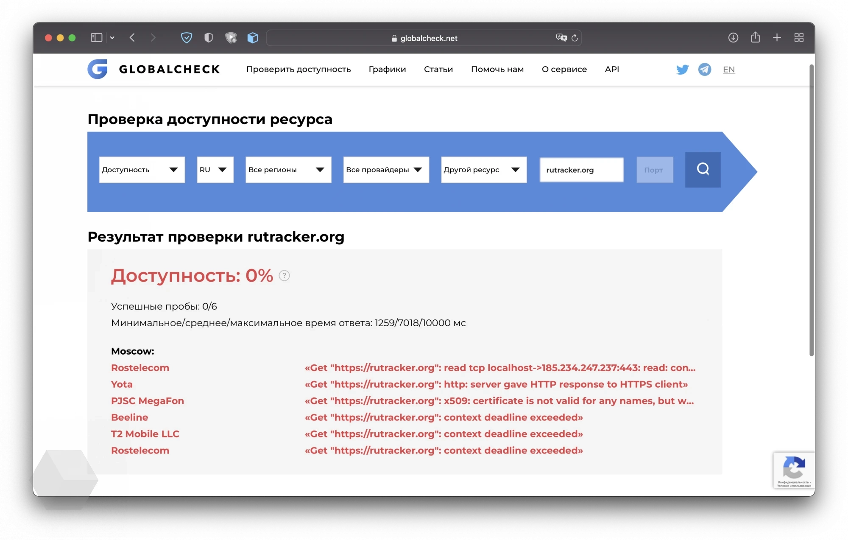Toggle the Safari sidebar icon
The image size is (848, 540).
click(x=96, y=38)
